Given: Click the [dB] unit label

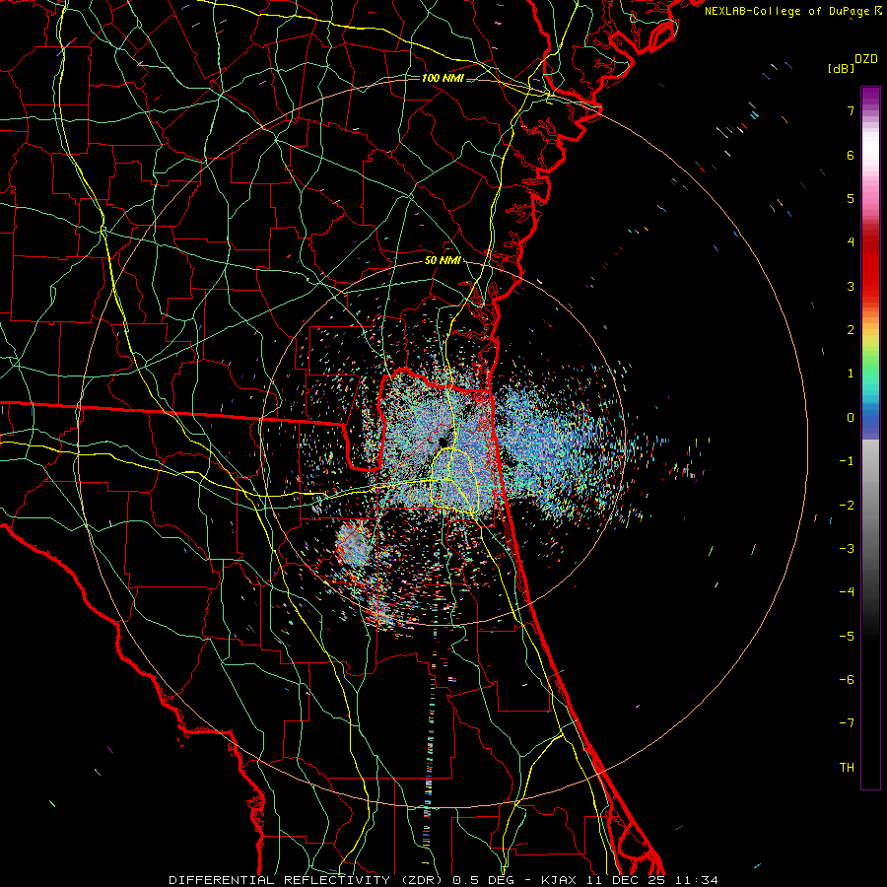Looking at the screenshot, I should (842, 68).
